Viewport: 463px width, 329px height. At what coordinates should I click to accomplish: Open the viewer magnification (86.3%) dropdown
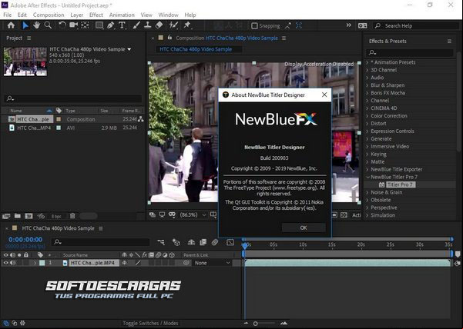click(x=193, y=214)
